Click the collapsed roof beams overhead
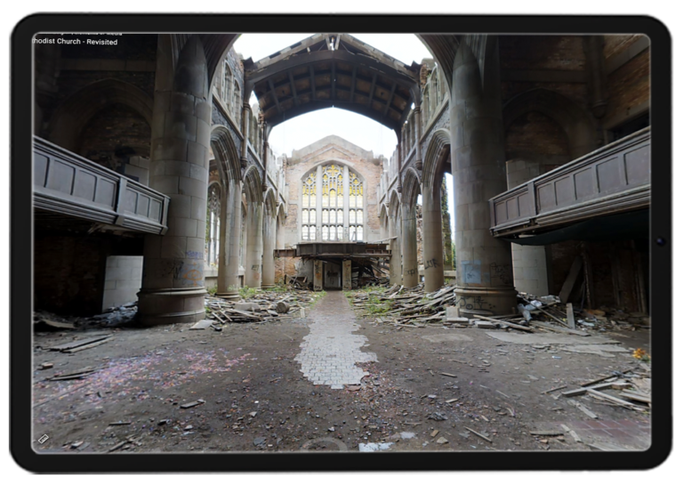Image resolution: width=683 pixels, height=486 pixels. pyautogui.click(x=333, y=78)
